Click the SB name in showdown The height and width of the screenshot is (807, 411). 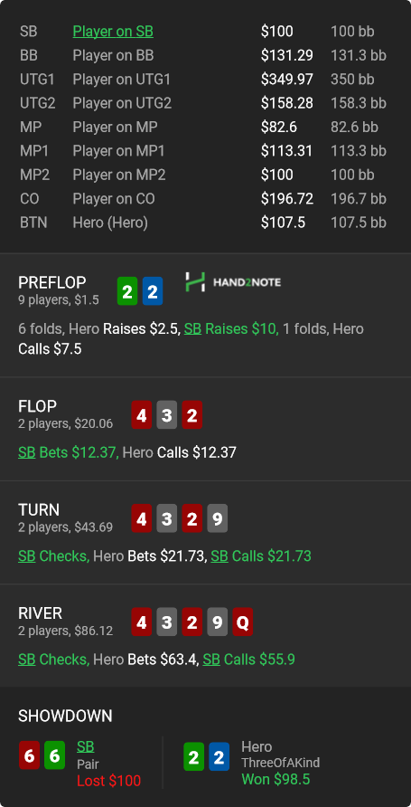85,746
